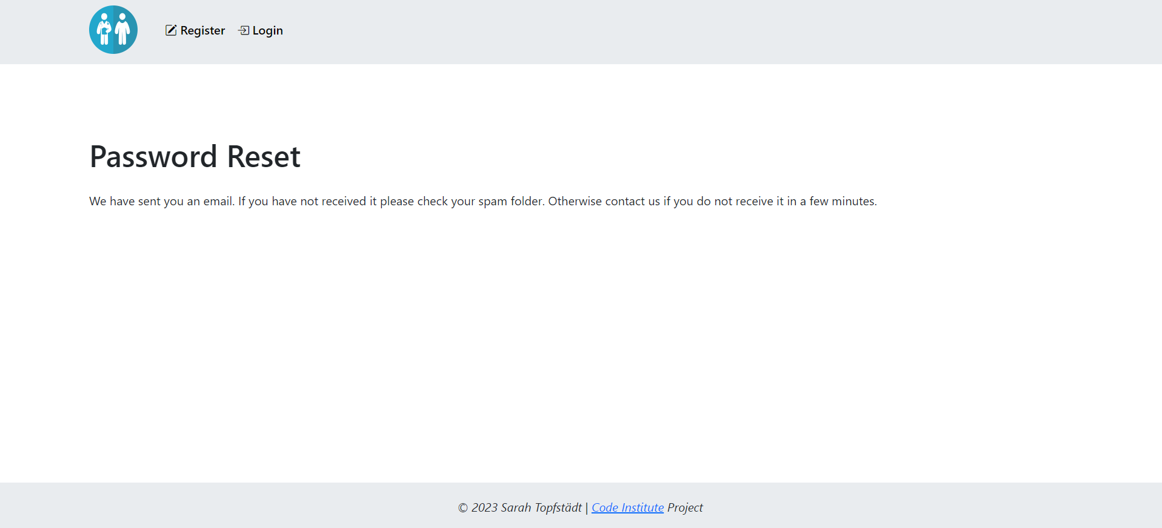
Task: Open the Register page link
Action: [195, 30]
